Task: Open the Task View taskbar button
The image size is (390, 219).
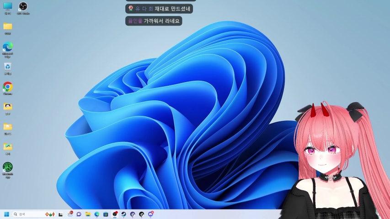Action: coord(61,214)
